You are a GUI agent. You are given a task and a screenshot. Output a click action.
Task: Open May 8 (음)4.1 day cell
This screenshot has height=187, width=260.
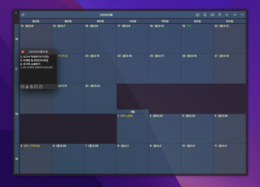pos(133,159)
